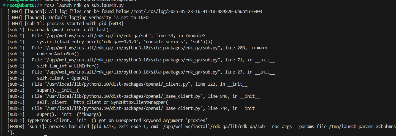Click the blue command decoration dot

(x=4, y=5)
